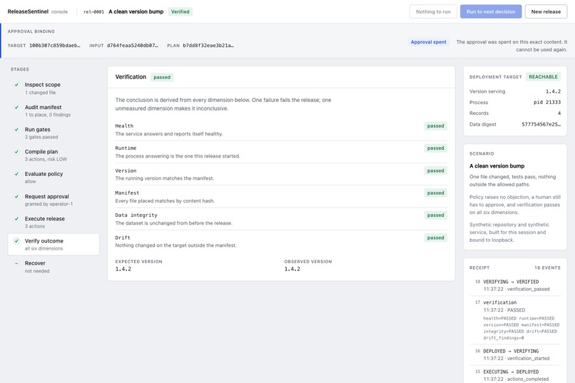Click the Manifest dimension row label
575x383 pixels.
[x=127, y=193]
